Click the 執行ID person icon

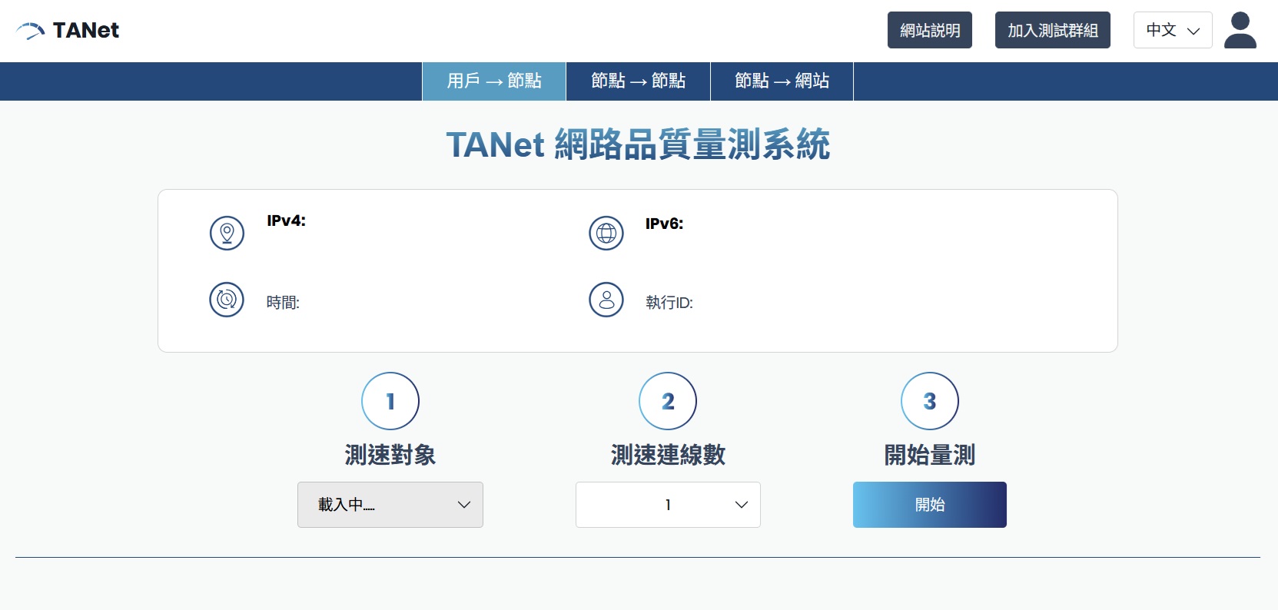[x=606, y=300]
